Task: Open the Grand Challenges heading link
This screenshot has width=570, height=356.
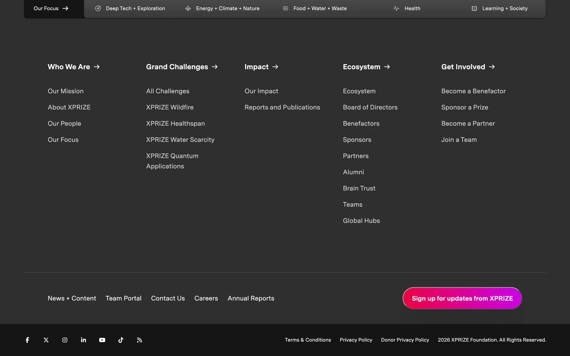Action: coord(177,67)
